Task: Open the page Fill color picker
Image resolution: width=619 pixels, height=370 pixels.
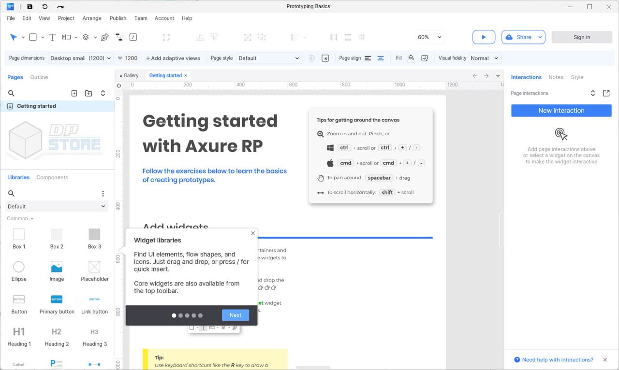Action: [411, 58]
